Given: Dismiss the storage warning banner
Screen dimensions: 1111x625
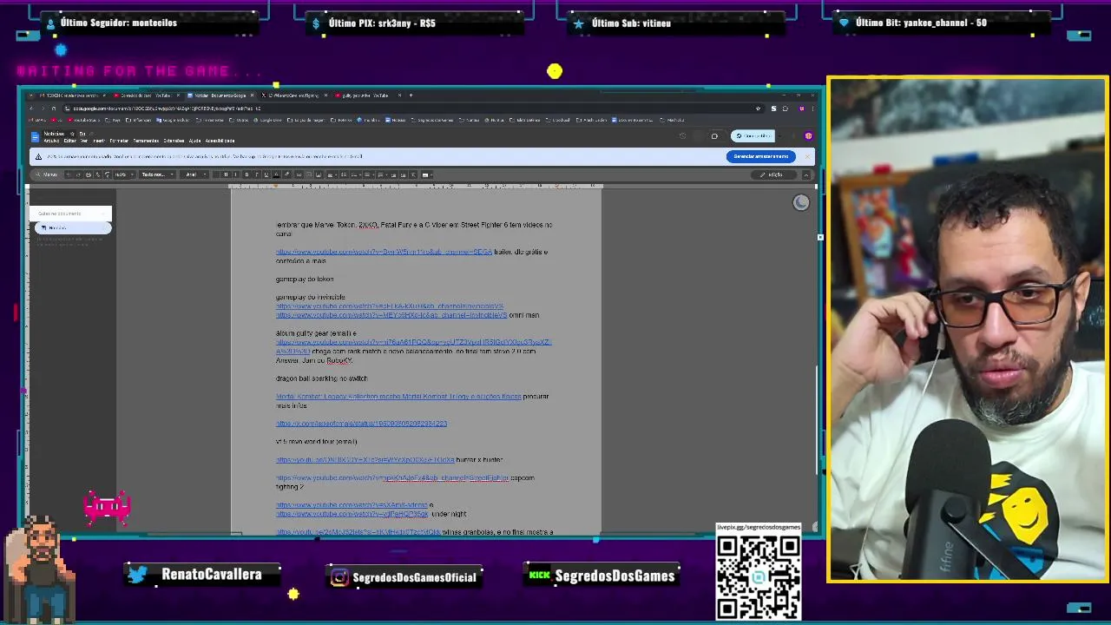Looking at the screenshot, I should coord(808,156).
